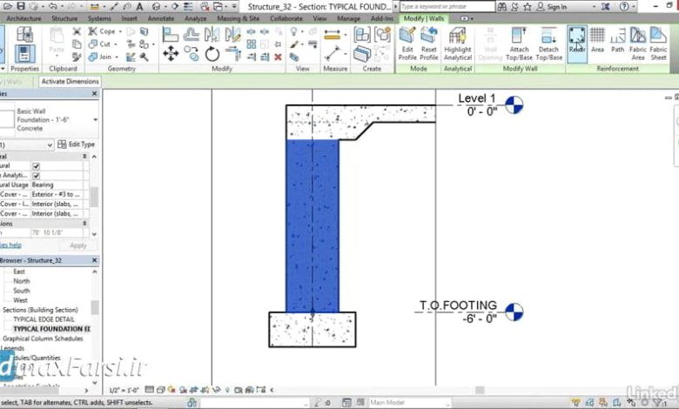Screen dimensions: 679x409
Task: Click the Cut geometry tool
Action: tap(99, 44)
